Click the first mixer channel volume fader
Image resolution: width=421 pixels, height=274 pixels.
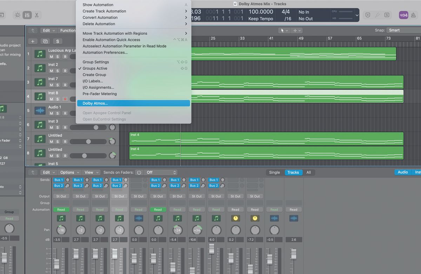coord(56,264)
